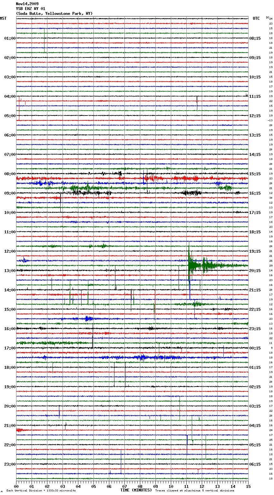274x495 pixels.
Task: Click the '19:15' UTC time label
Action: (255, 251)
